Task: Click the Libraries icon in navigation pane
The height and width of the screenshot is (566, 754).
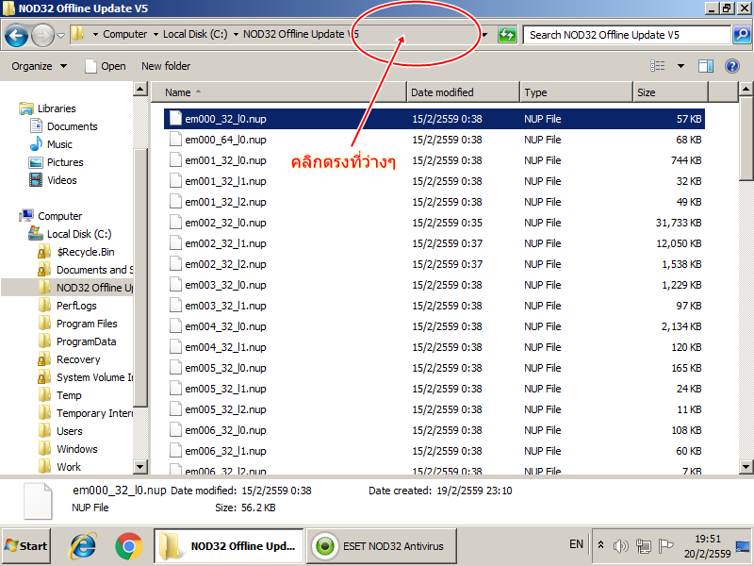Action: pyautogui.click(x=26, y=108)
